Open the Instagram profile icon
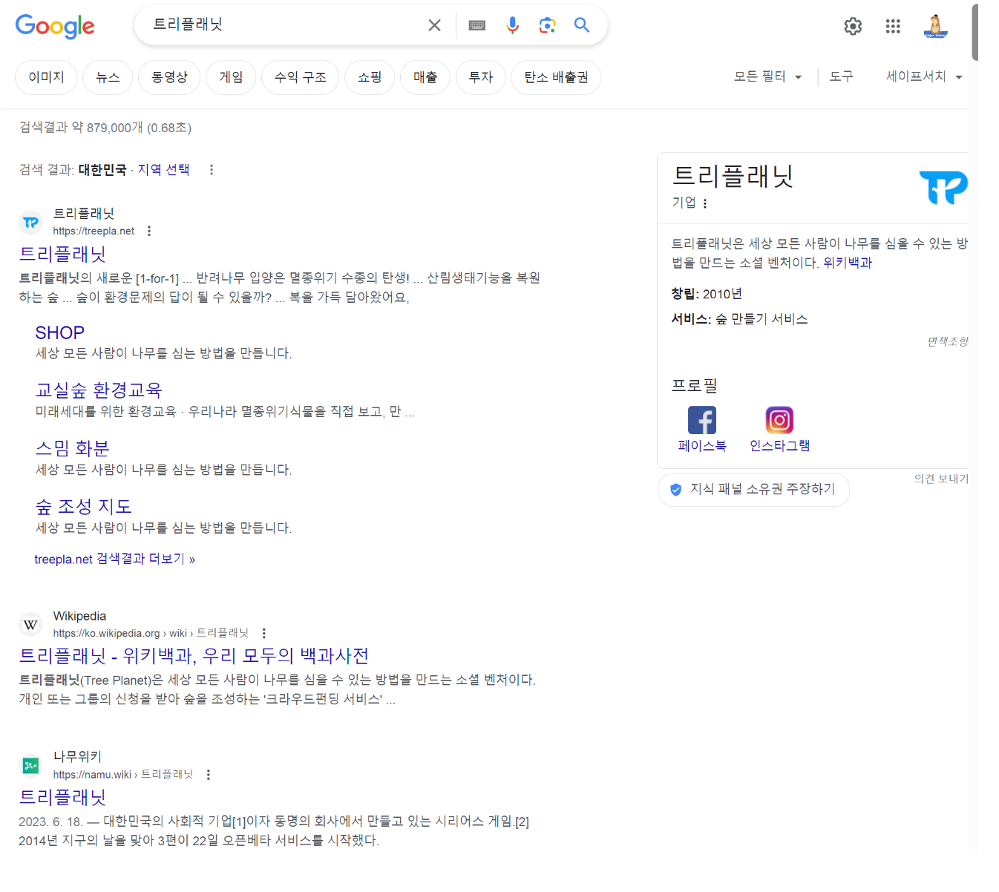 click(779, 420)
